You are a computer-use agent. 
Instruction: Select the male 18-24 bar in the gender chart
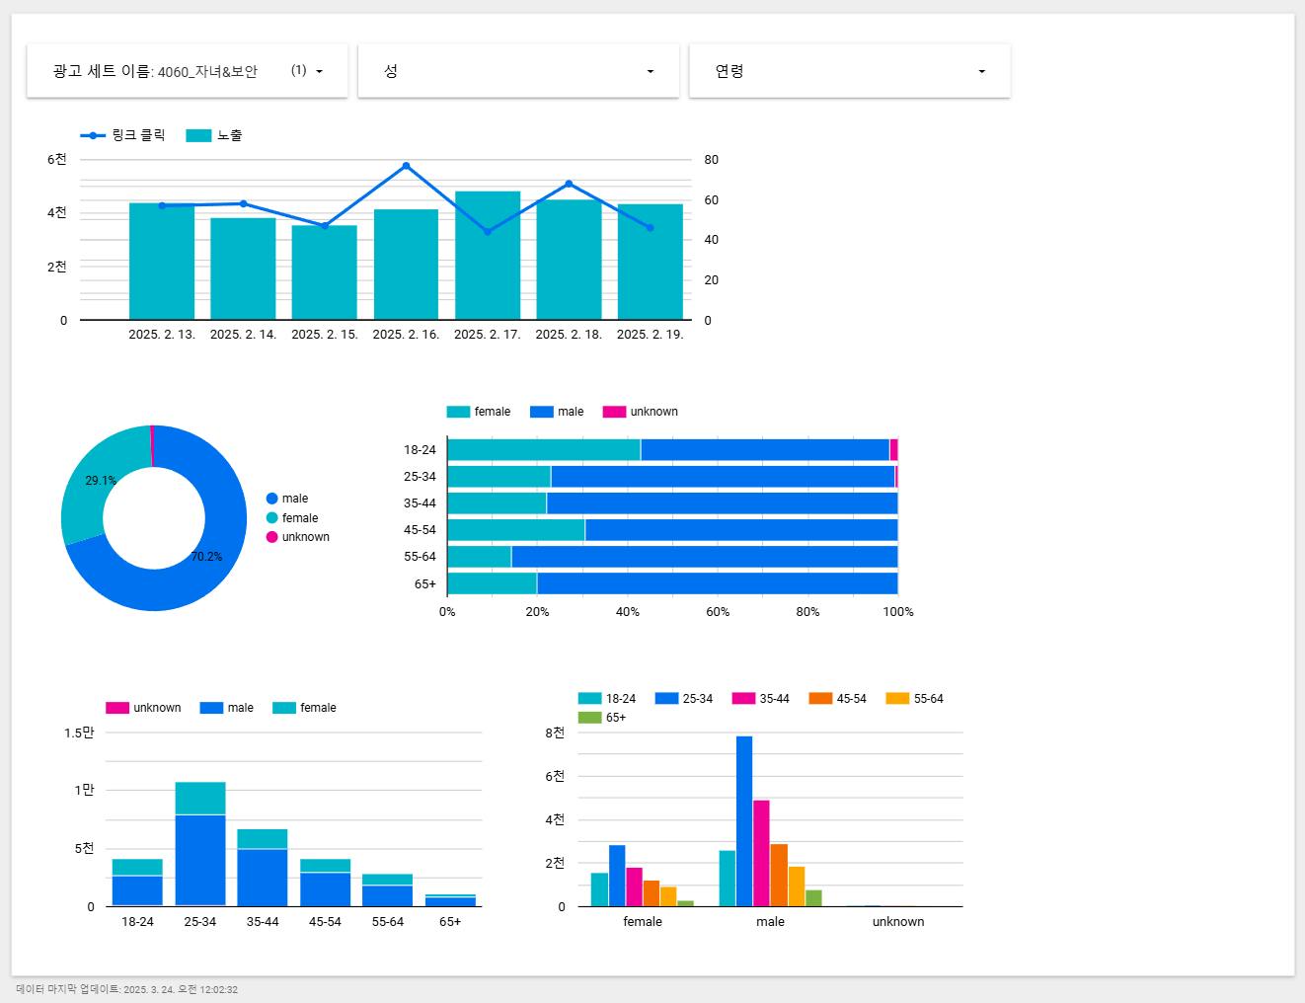[728, 879]
